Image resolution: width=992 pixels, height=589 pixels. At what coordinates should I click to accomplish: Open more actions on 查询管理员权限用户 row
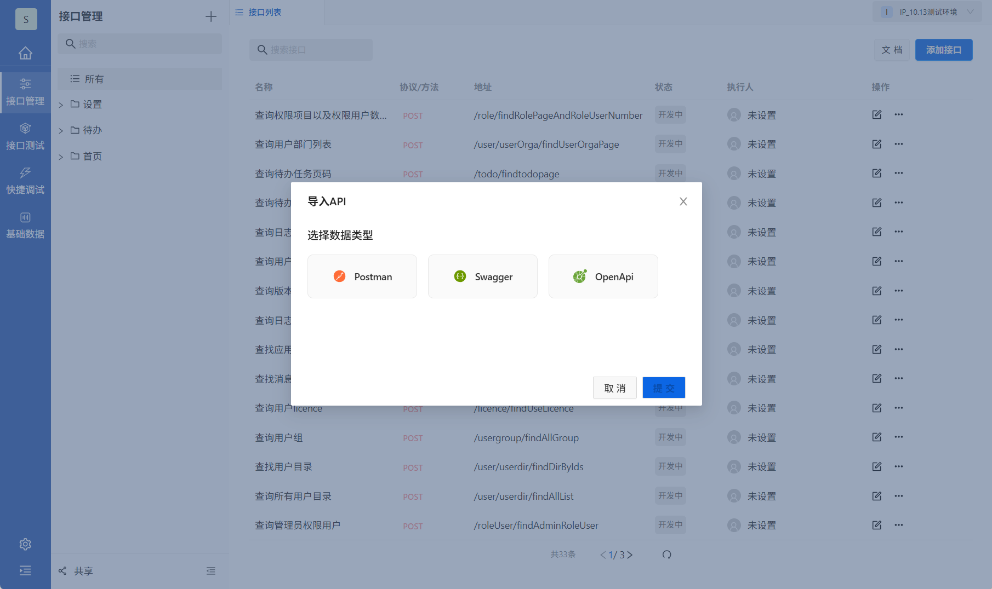click(x=898, y=524)
